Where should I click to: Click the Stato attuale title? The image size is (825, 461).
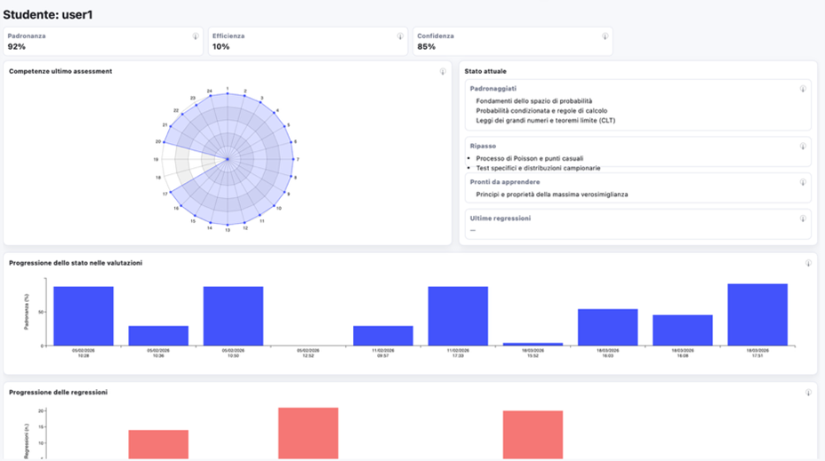pyautogui.click(x=485, y=71)
